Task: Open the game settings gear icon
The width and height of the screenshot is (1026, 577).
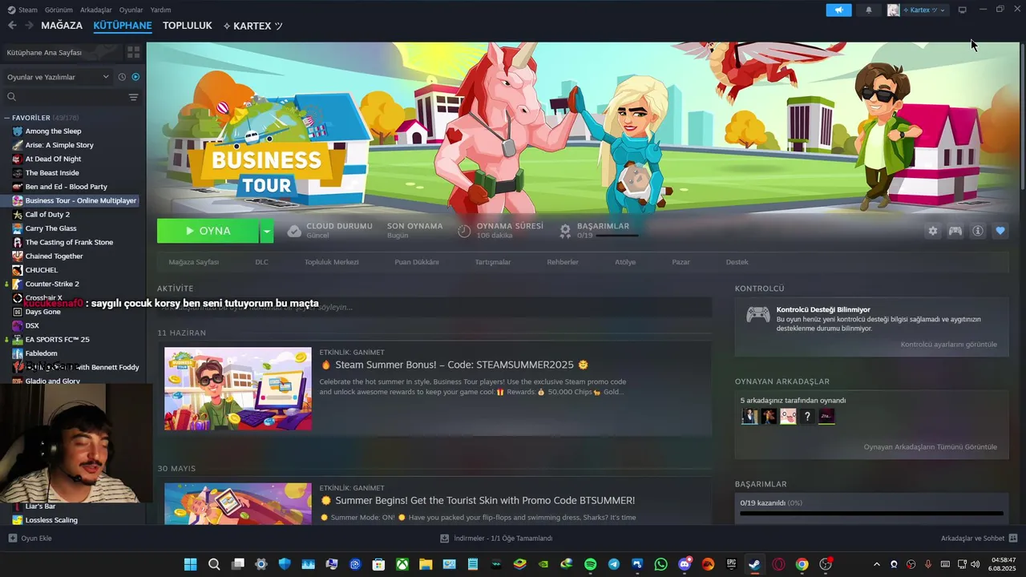Action: coord(932,231)
